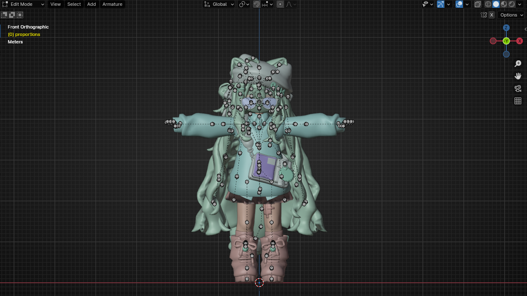Toggle the viewport gizmos button
Image resolution: width=527 pixels, height=296 pixels.
point(441,4)
